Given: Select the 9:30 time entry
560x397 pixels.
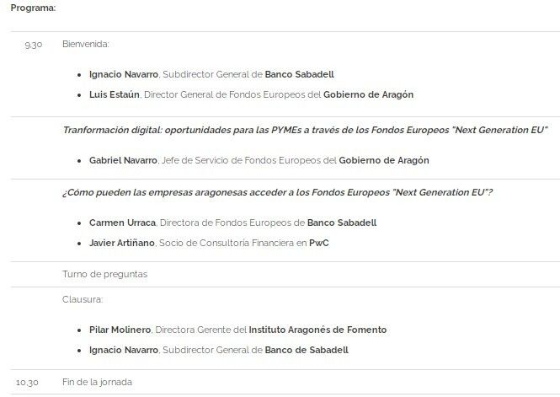Looking at the screenshot, I should click(x=33, y=43).
